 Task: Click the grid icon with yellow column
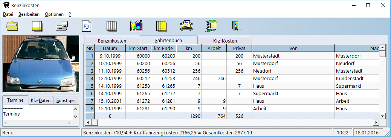click(x=111, y=26)
